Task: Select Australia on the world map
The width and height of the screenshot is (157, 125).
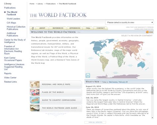Action: tap(141, 65)
